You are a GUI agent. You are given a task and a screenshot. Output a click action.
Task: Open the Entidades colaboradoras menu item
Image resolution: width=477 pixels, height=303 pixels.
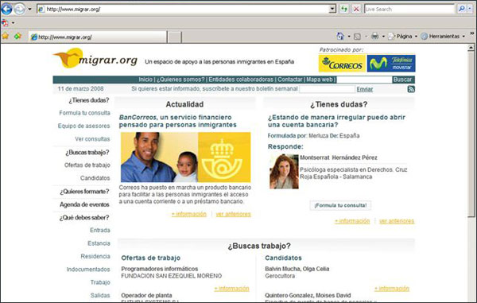coord(241,80)
